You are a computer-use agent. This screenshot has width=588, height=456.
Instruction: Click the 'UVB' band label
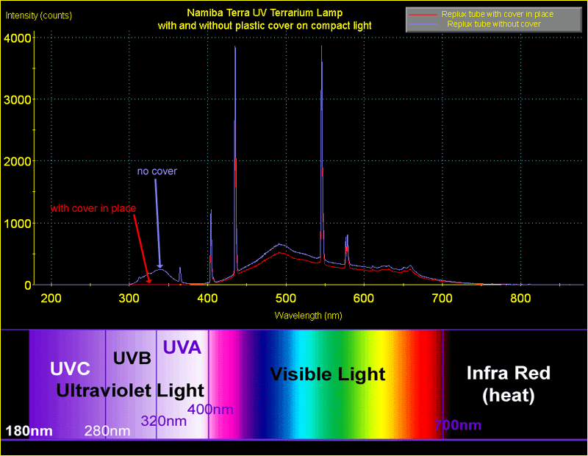tap(132, 358)
